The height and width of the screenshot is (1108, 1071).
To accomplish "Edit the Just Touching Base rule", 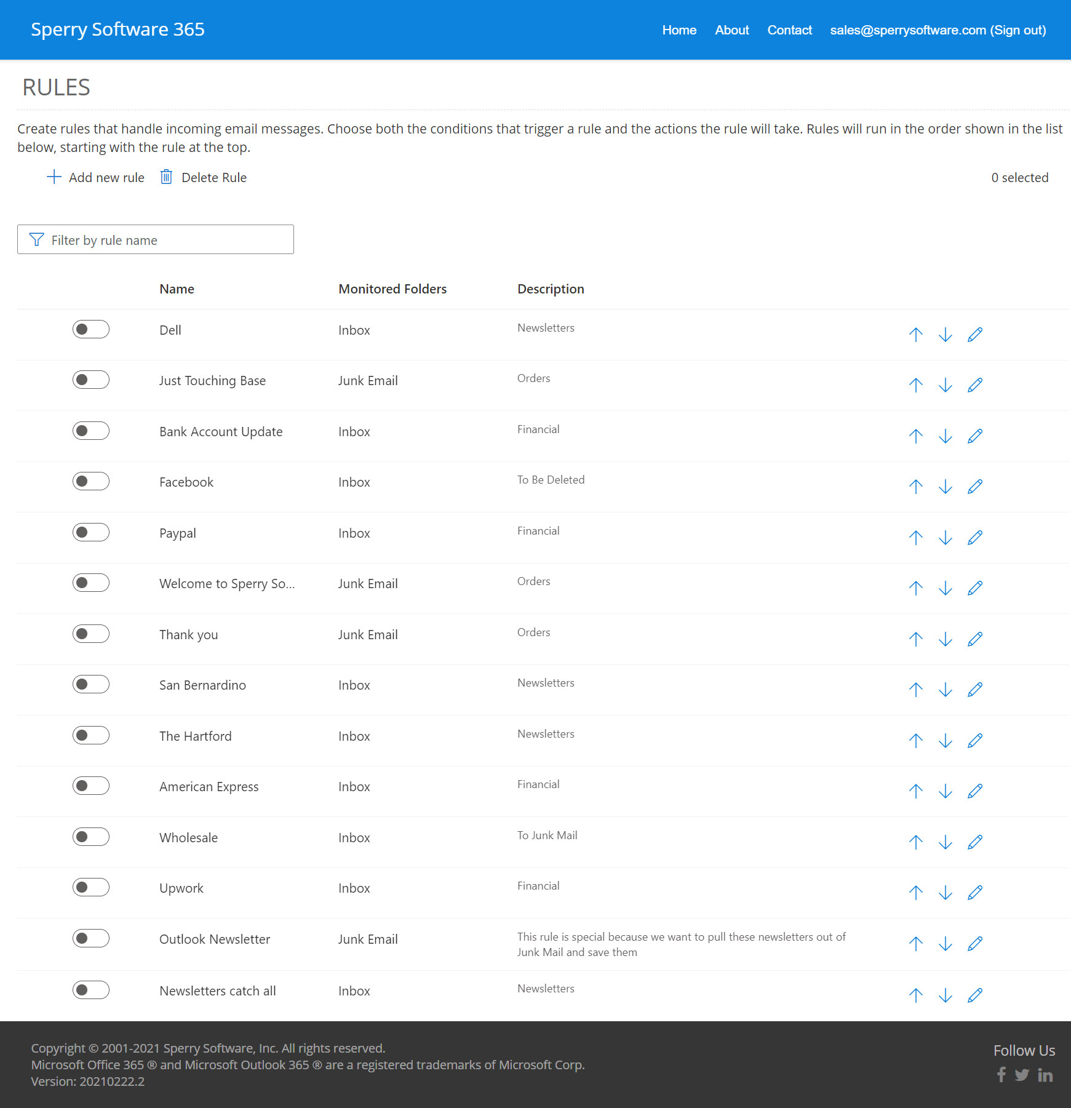I will (x=974, y=385).
